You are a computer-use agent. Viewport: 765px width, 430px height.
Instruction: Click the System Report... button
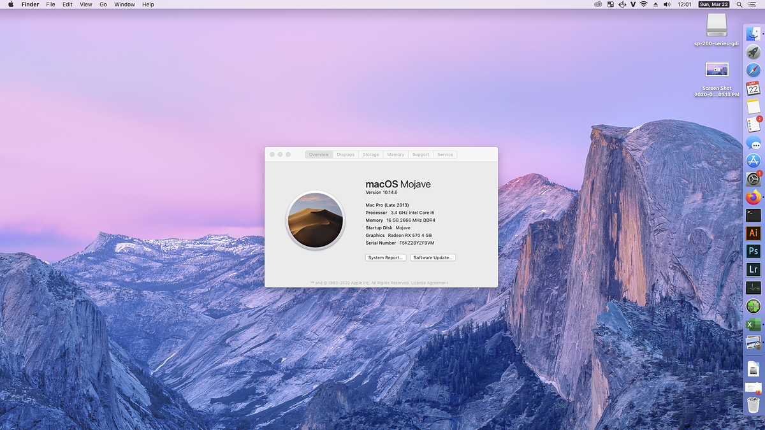pos(386,258)
